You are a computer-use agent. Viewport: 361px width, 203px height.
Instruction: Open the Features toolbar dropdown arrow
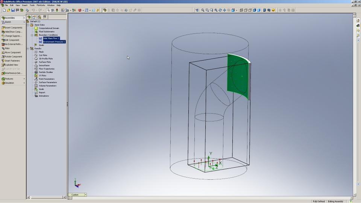24,79
